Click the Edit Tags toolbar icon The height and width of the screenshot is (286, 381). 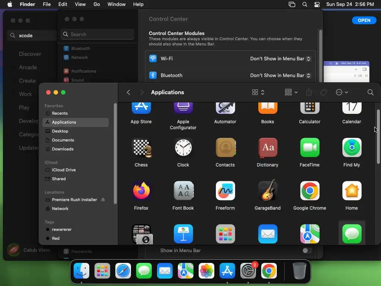pos(323,92)
